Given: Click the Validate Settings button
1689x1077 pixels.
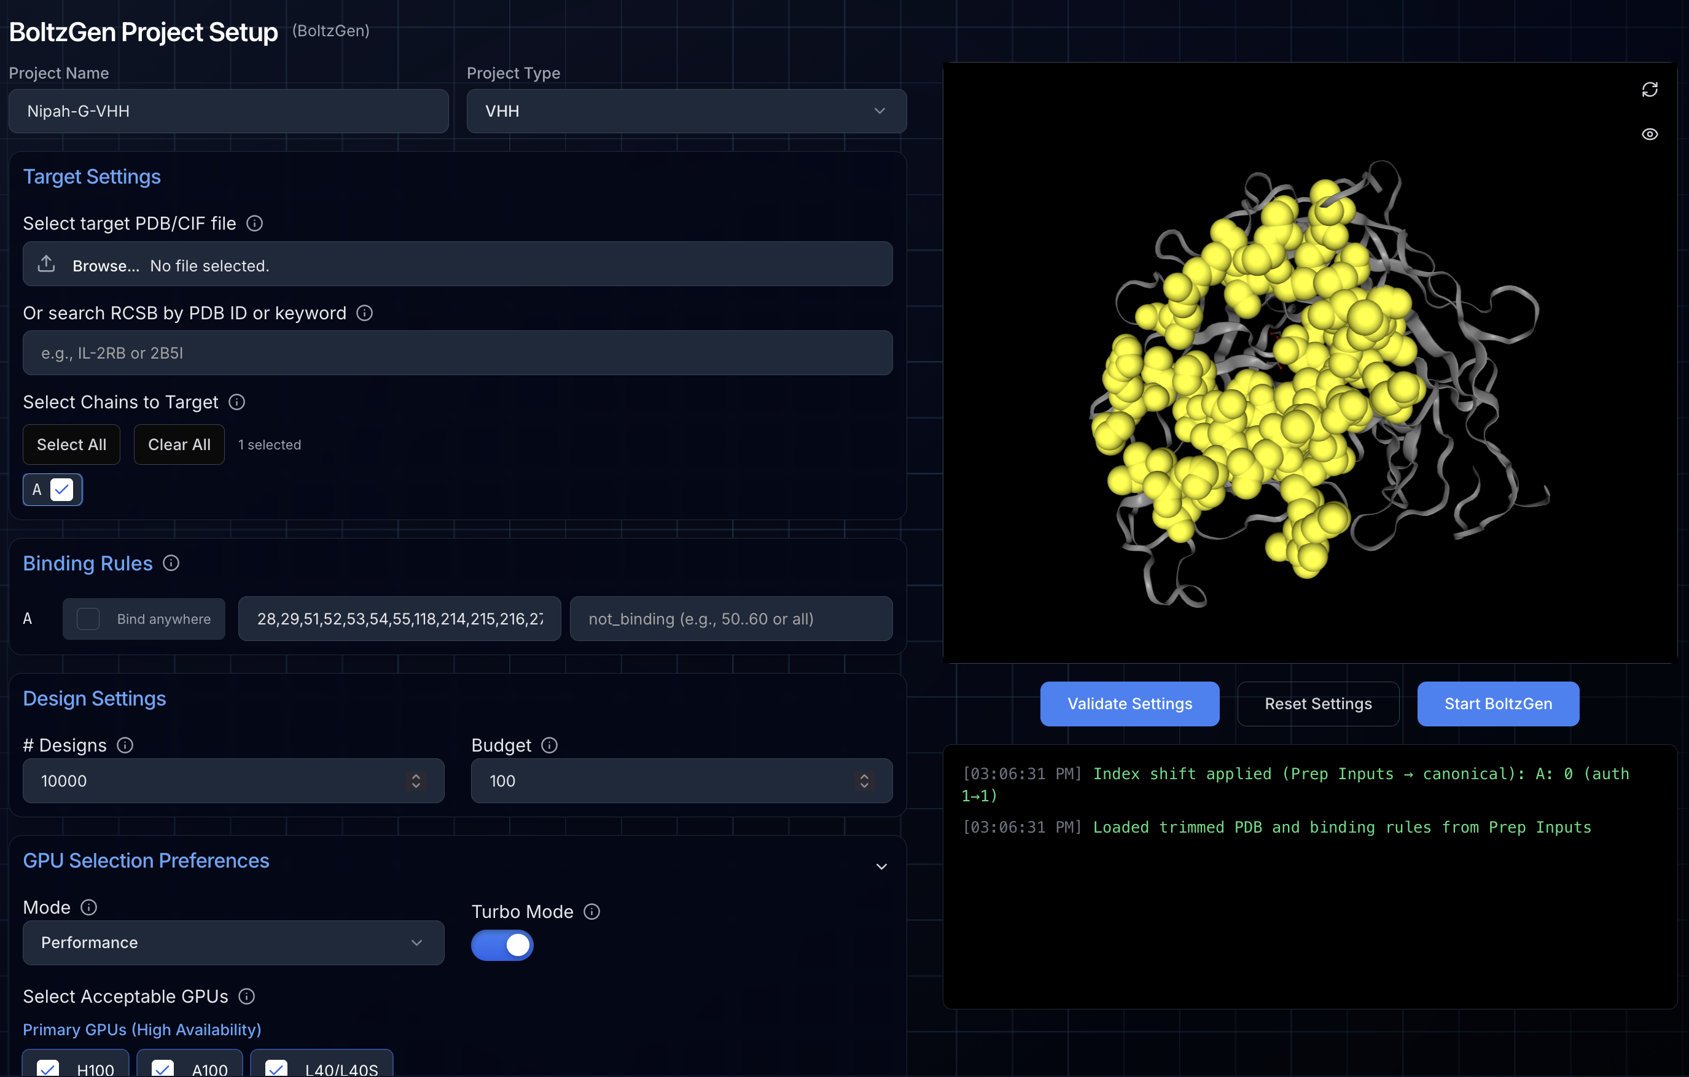Looking at the screenshot, I should (x=1129, y=703).
